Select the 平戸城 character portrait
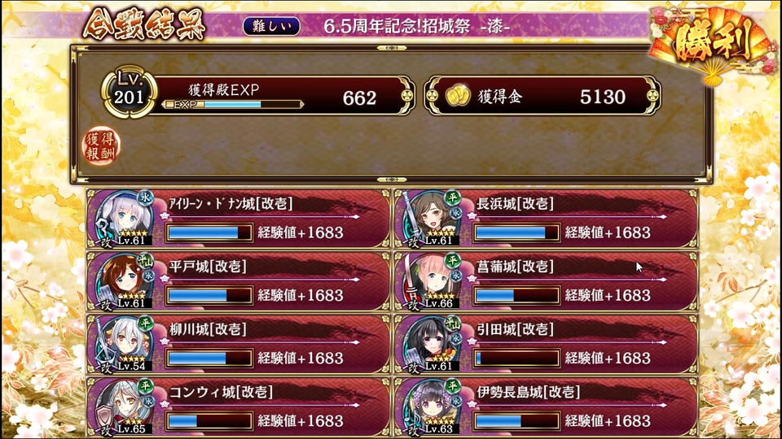 (x=124, y=282)
